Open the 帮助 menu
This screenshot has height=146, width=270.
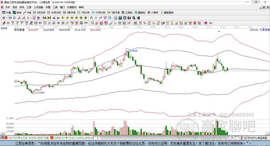point(81,7)
